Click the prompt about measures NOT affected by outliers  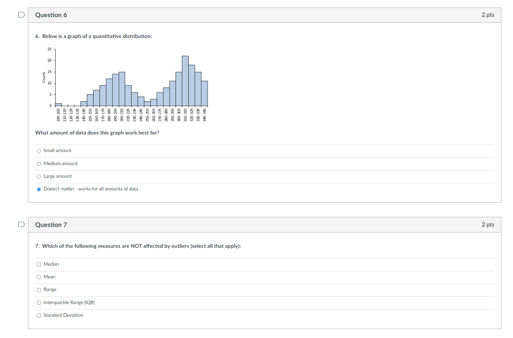click(142, 246)
